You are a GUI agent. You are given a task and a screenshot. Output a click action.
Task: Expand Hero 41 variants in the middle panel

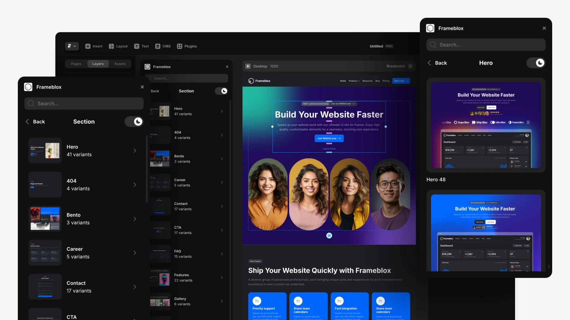point(222,111)
